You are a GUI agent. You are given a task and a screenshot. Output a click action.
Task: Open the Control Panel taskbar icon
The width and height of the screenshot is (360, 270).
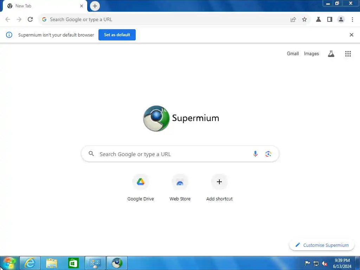click(95, 263)
